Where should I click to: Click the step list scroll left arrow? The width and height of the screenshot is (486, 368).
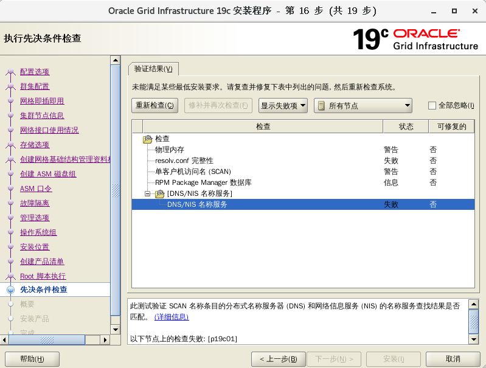(x=4, y=340)
